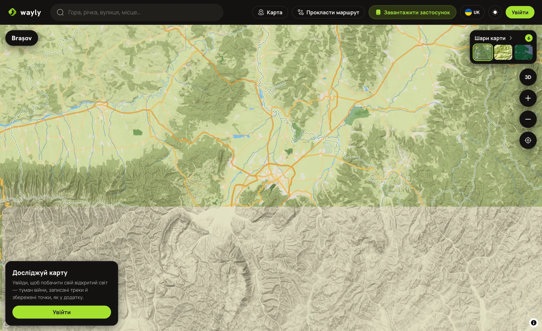Open the wayly logo home link
The image size is (542, 331).
pyautogui.click(x=24, y=13)
